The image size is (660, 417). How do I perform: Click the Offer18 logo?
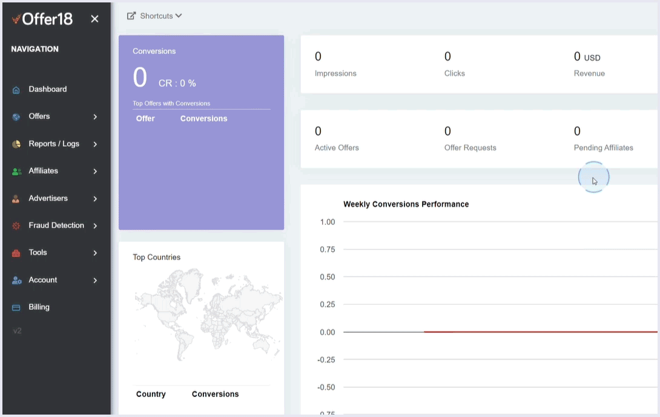coord(42,19)
